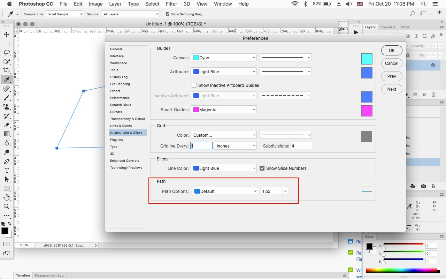Open Canvas guide line style dropdown
The image size is (446, 279).
click(x=286, y=58)
